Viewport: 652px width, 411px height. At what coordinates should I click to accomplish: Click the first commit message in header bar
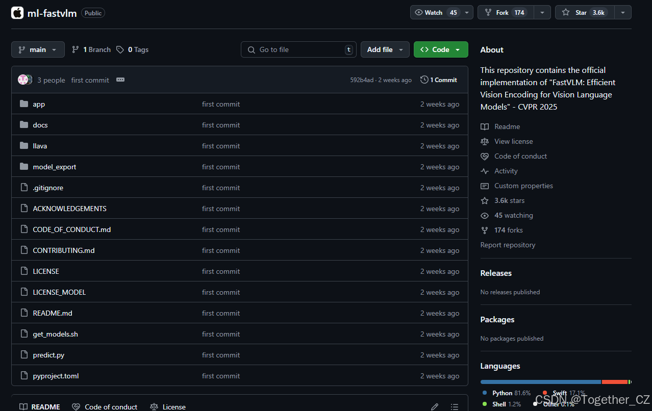pos(90,80)
